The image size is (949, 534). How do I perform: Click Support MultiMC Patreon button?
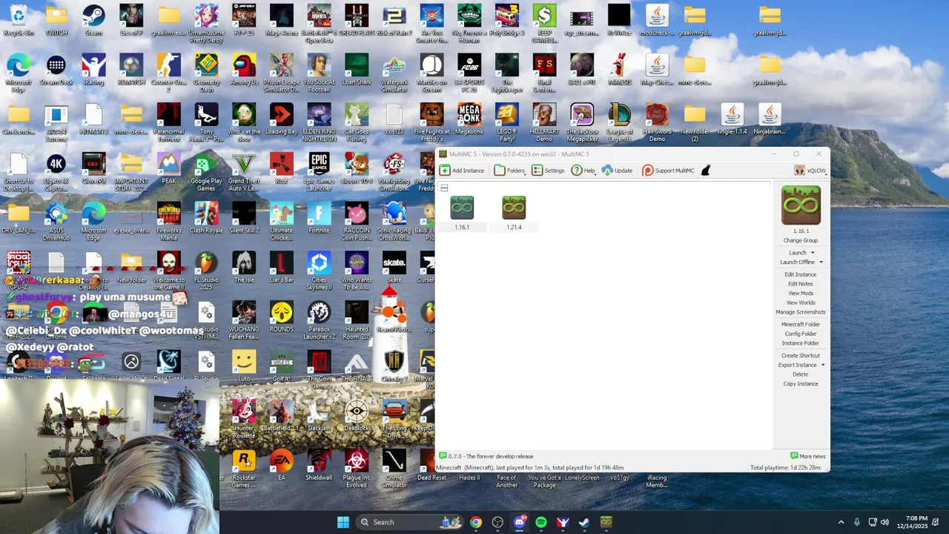click(668, 171)
